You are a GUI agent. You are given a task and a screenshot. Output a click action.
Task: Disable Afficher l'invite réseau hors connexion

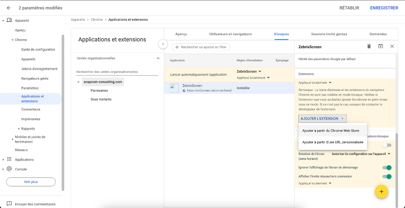[387, 176]
